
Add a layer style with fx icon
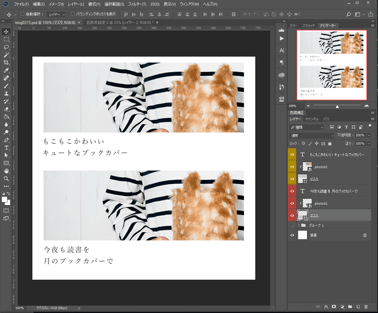[326, 306]
